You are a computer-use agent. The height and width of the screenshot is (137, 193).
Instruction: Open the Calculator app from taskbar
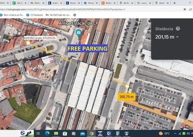tap(118, 133)
